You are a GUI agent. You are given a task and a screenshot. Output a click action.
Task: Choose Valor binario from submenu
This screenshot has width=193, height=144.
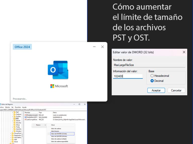[x=61, y=131]
